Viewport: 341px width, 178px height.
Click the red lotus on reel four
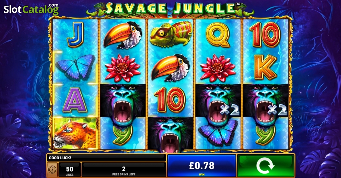pos(218,67)
